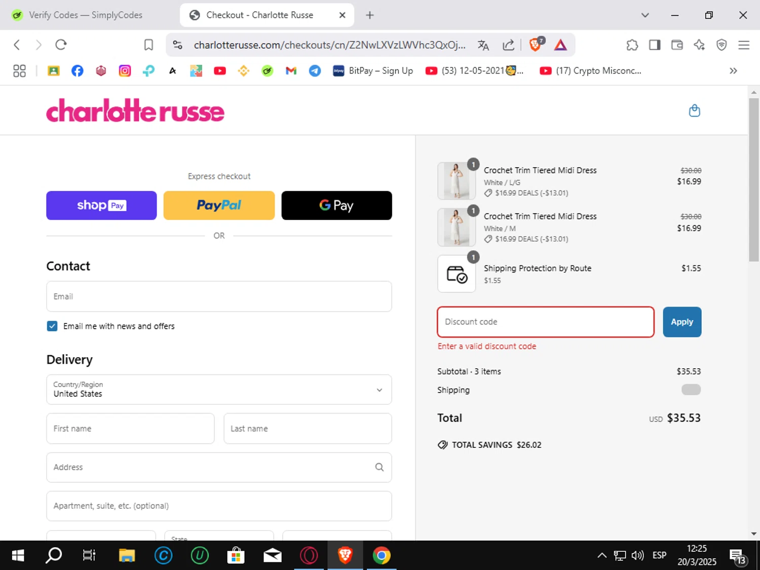Image resolution: width=760 pixels, height=570 pixels.
Task: Open Microsoft Store from the taskbar
Action: pos(236,555)
